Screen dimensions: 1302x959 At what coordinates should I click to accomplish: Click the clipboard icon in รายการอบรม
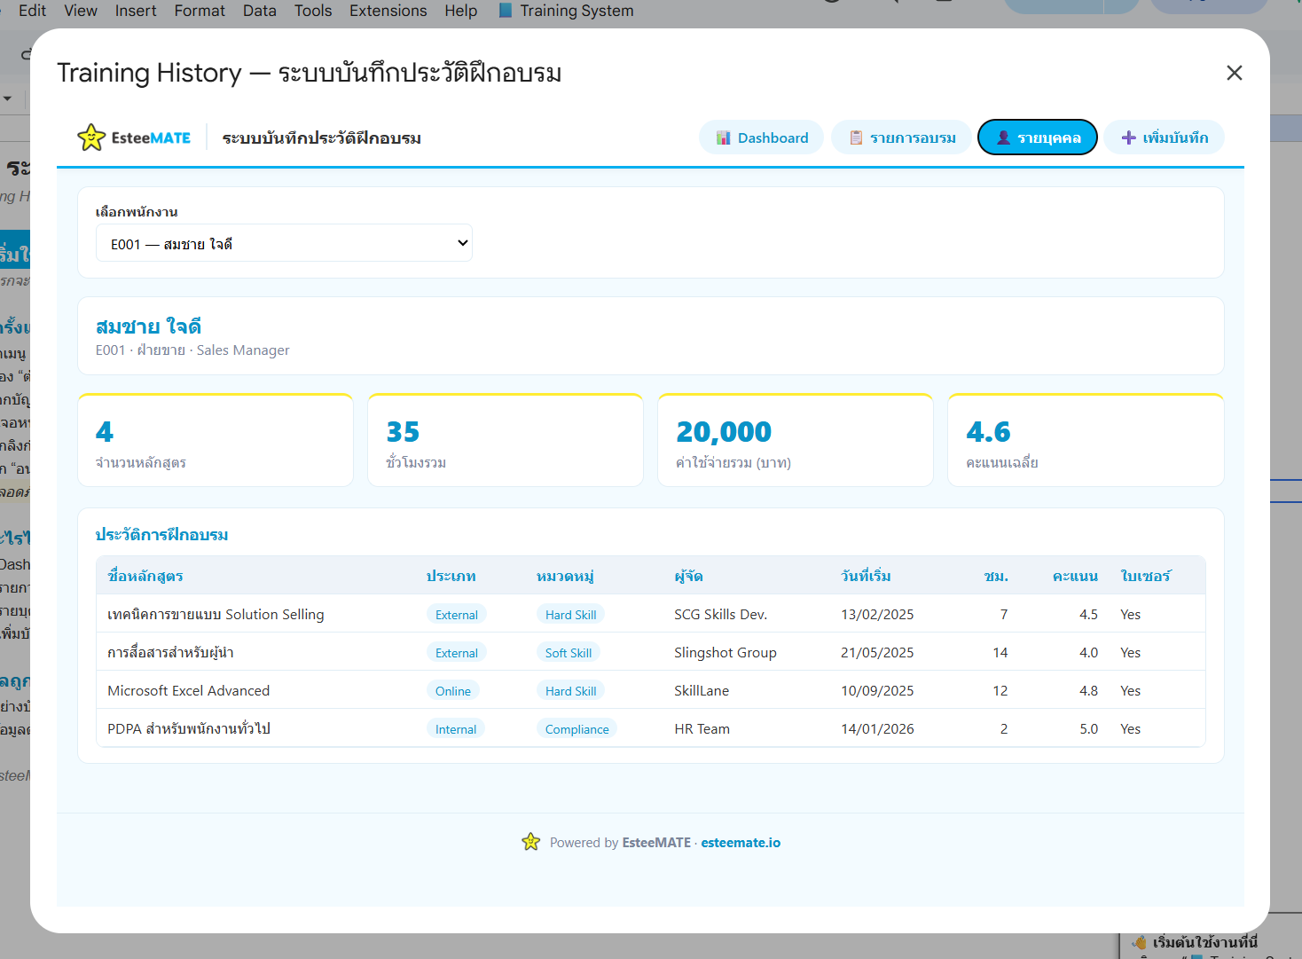856,138
